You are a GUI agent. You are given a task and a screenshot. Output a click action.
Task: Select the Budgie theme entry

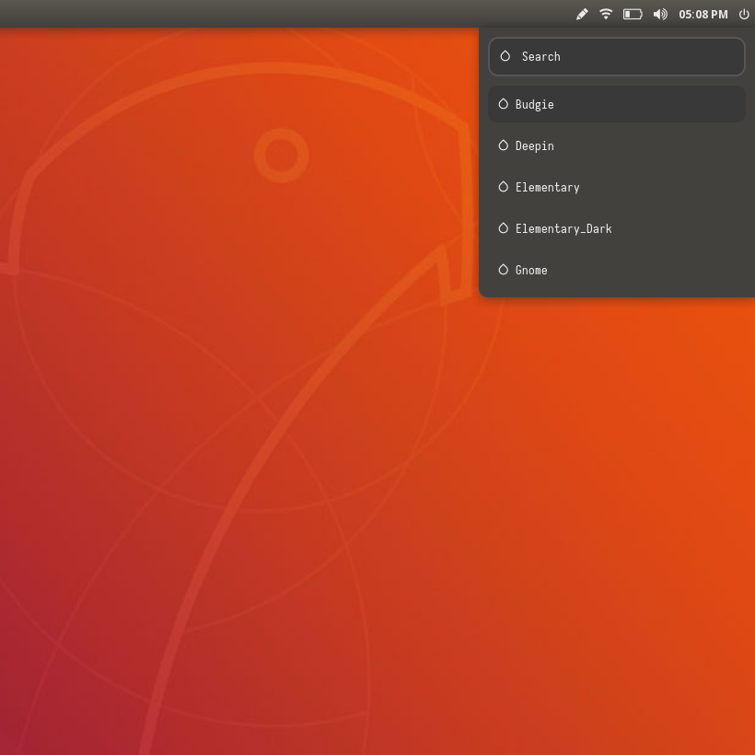(616, 104)
